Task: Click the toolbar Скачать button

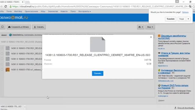Action: coord(39,27)
